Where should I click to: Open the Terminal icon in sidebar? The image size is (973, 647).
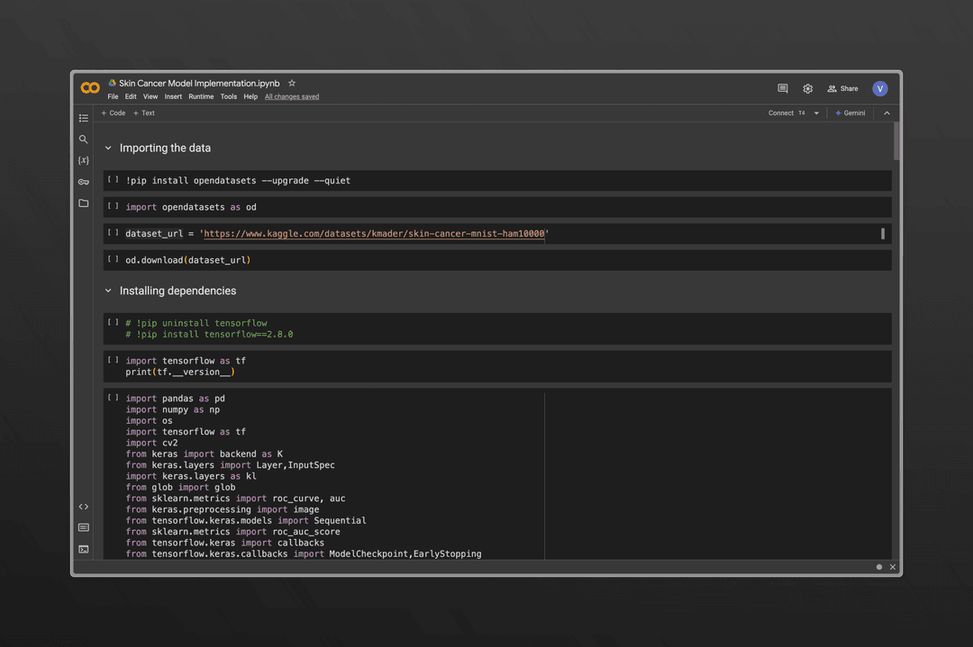point(84,549)
